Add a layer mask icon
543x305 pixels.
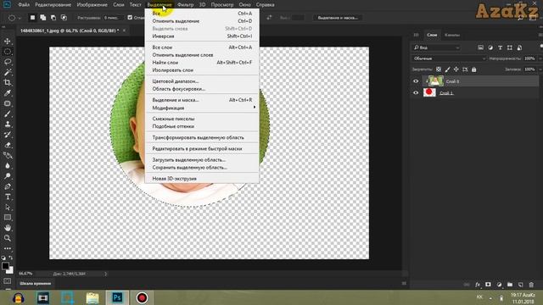pos(488,285)
